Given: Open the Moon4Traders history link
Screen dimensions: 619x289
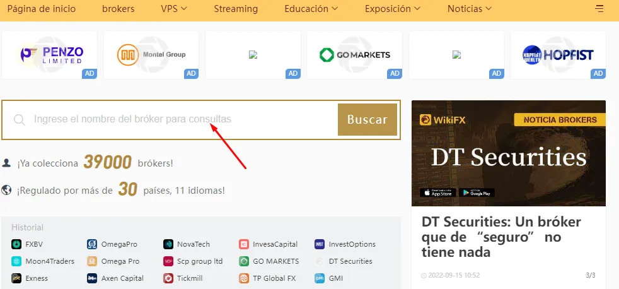Looking at the screenshot, I should tap(50, 261).
